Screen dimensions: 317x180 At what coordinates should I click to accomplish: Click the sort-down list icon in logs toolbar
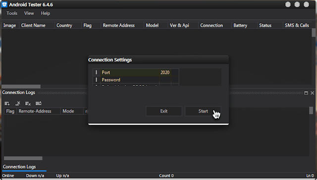click(7, 104)
